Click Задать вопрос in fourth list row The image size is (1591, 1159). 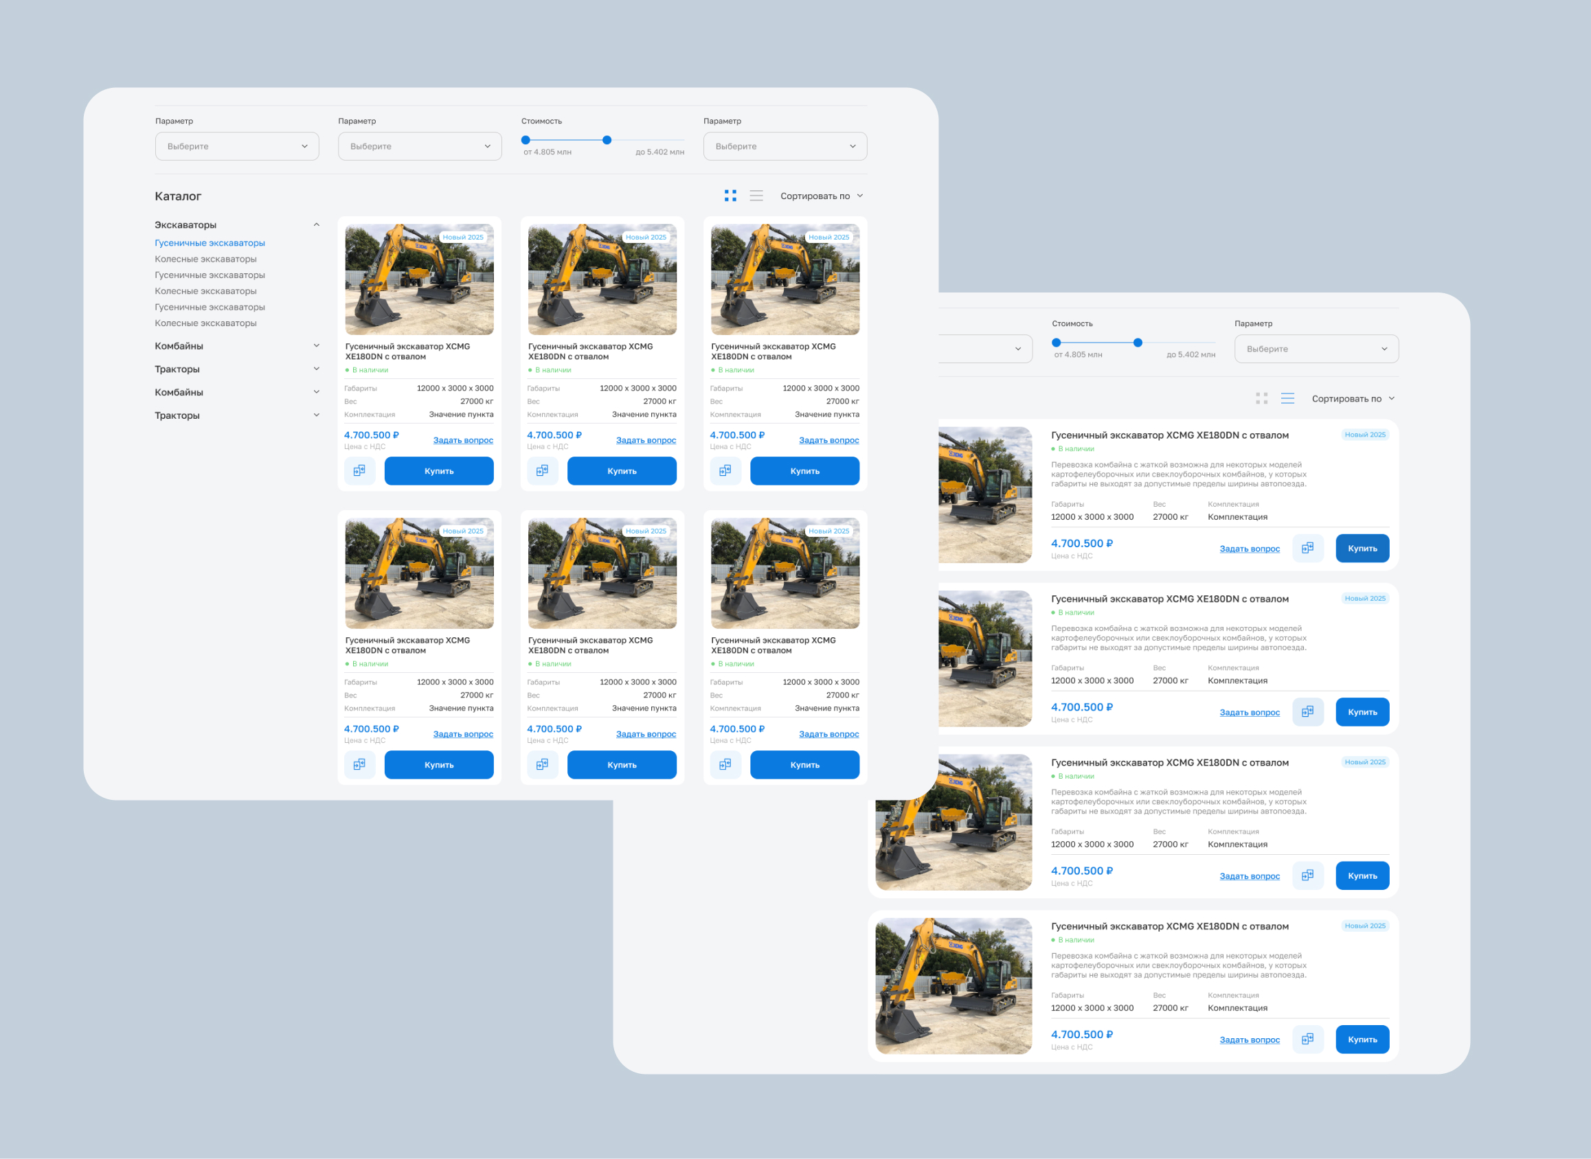coord(1249,1040)
